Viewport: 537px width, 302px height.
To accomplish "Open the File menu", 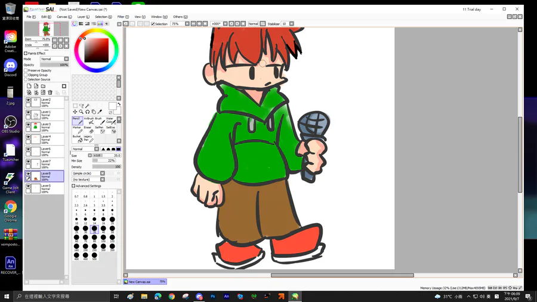I will pyautogui.click(x=30, y=17).
